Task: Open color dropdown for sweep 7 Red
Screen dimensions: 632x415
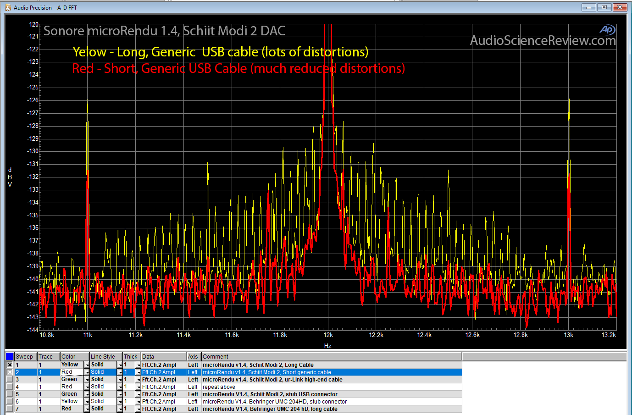Action: pyautogui.click(x=87, y=409)
